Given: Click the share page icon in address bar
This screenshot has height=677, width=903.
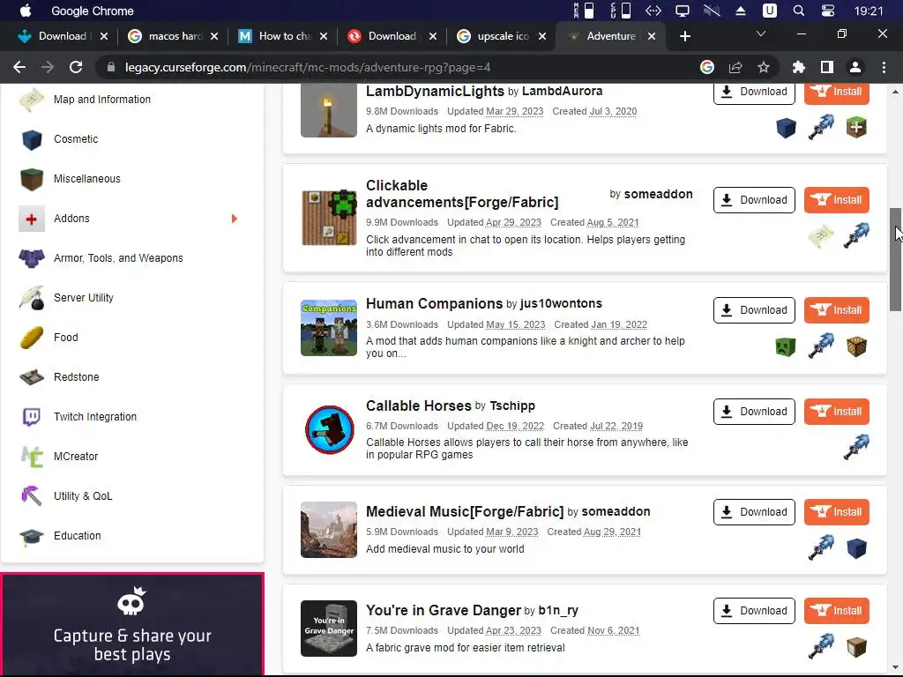Looking at the screenshot, I should pos(735,67).
